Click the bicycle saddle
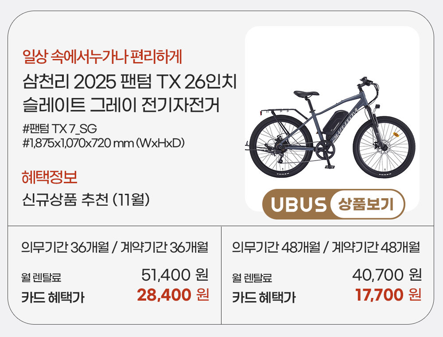This screenshot has height=337, width=443. tap(305, 93)
